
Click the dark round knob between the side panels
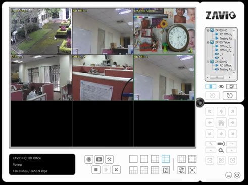[x=200, y=102]
